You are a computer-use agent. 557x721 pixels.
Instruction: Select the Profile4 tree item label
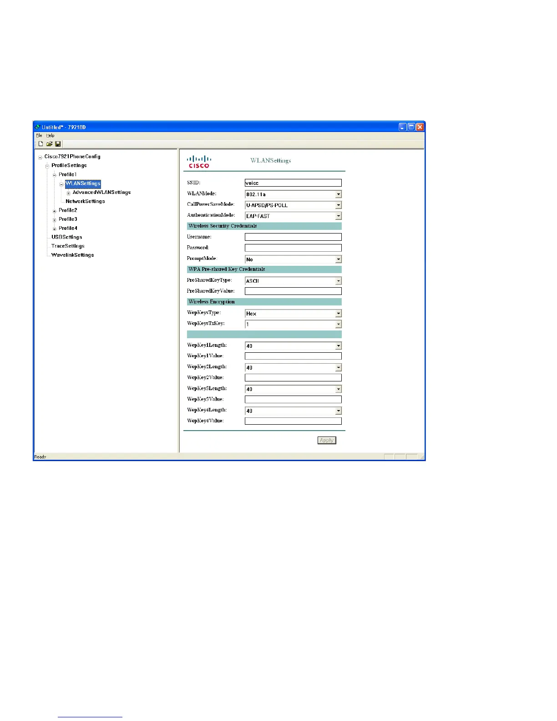pos(68,228)
